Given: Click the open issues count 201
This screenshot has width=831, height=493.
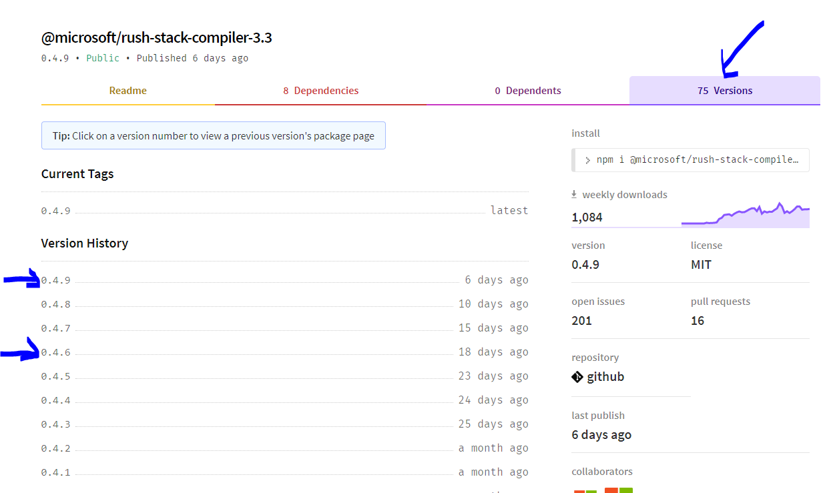Looking at the screenshot, I should 582,321.
